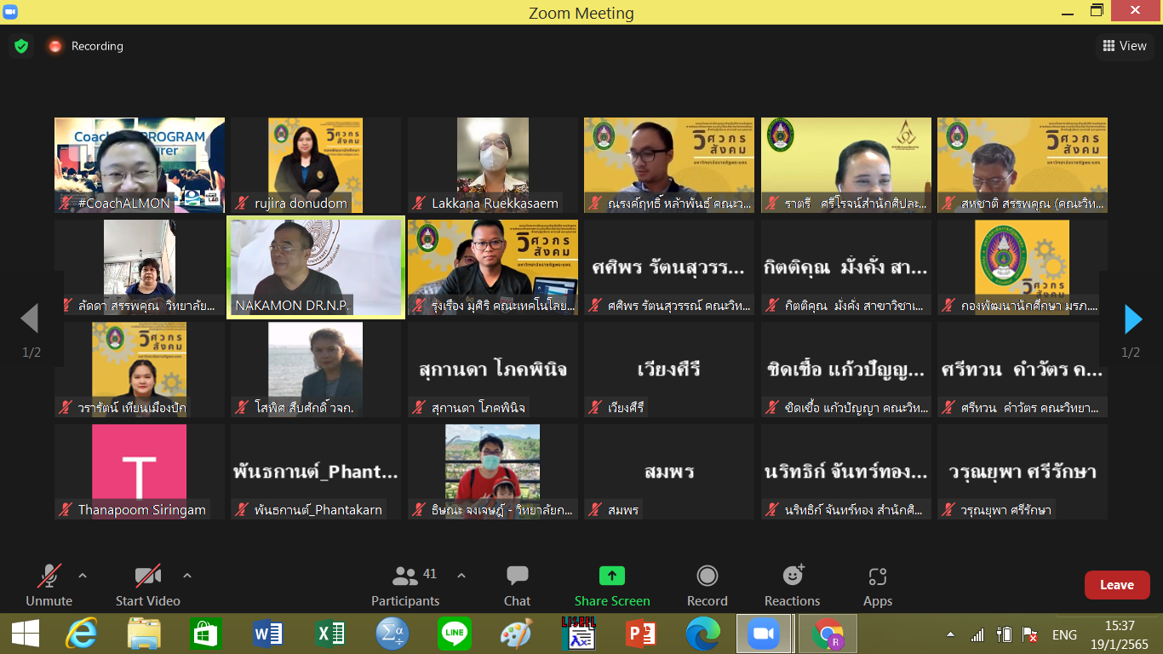Select the โสพิศ สืบศักดิ์ video tile
The width and height of the screenshot is (1163, 654).
[316, 370]
